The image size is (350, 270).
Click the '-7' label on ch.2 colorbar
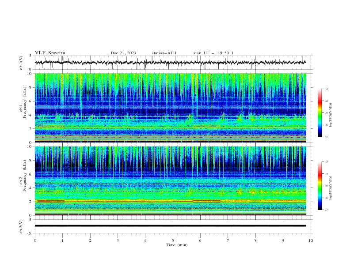click(x=326, y=210)
